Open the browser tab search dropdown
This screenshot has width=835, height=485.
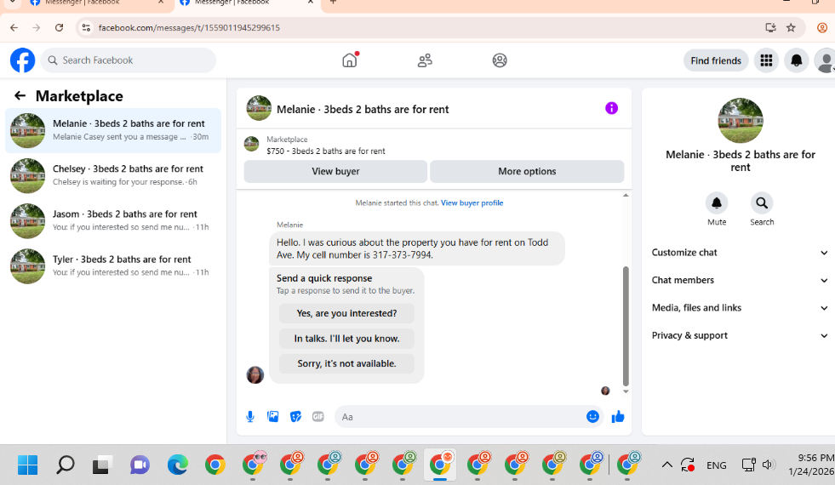coord(12,3)
